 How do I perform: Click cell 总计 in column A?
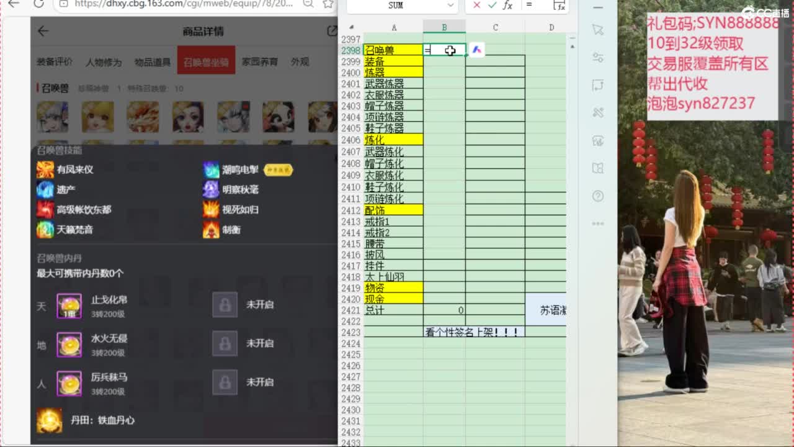click(393, 310)
